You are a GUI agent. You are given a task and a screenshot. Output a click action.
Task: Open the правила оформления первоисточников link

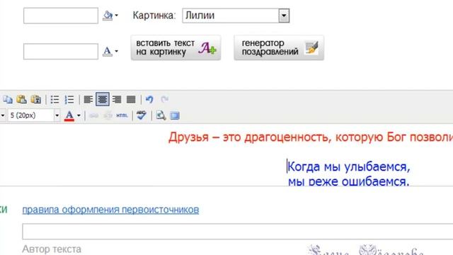110,210
